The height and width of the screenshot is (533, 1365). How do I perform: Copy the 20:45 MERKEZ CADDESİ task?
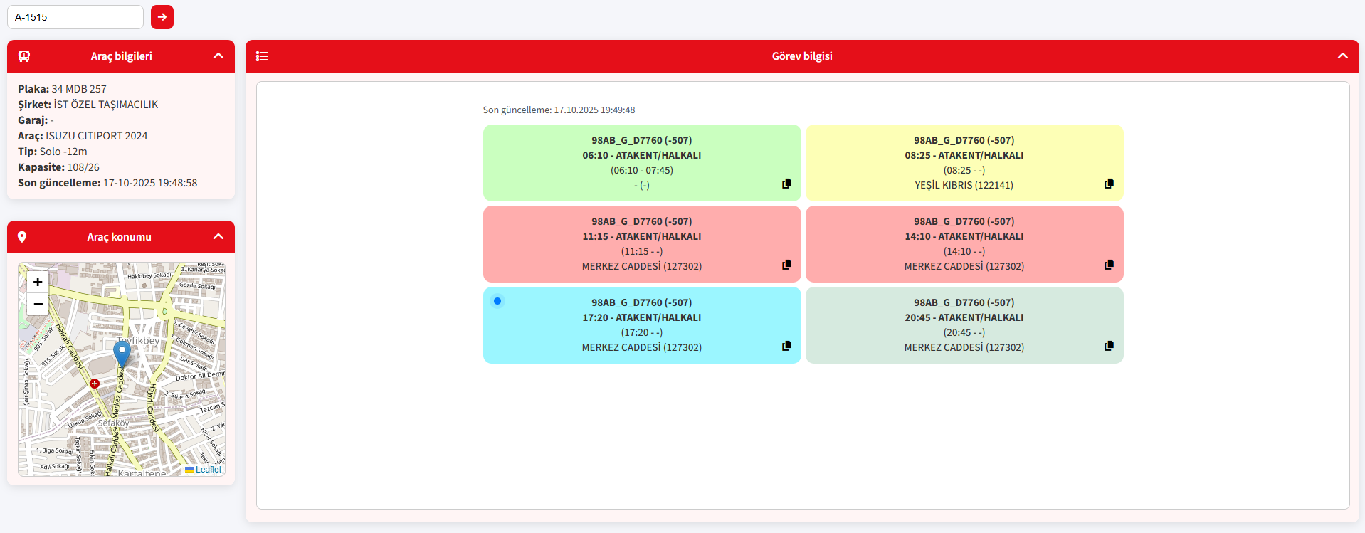(x=1109, y=346)
